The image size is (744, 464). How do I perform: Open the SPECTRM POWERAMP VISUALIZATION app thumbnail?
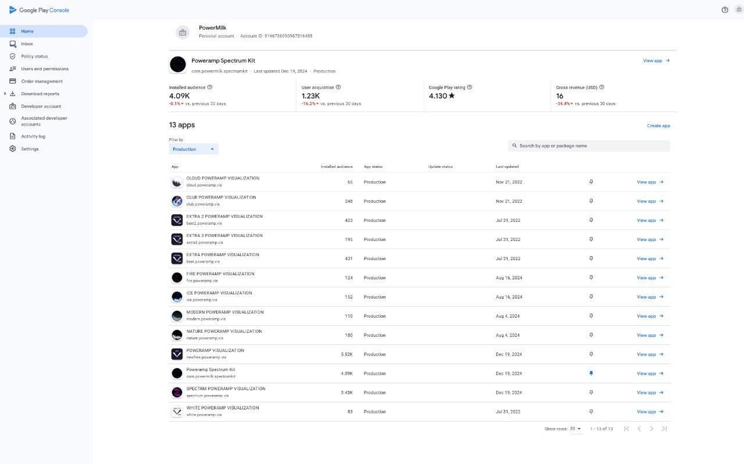(x=177, y=393)
